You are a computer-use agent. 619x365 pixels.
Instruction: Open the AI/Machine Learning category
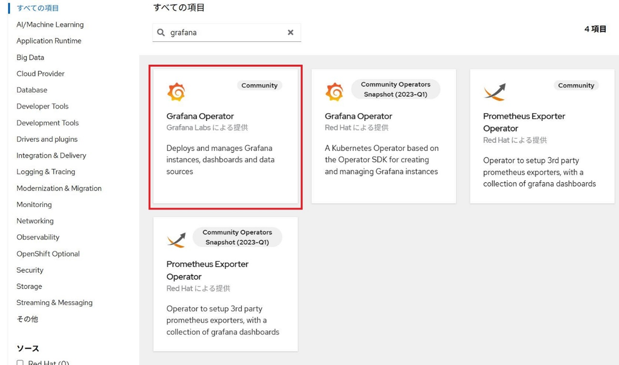click(50, 25)
